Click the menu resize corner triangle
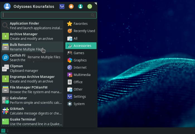Viewport: 195px width, 134px height. pyautogui.click(x=96, y=4)
